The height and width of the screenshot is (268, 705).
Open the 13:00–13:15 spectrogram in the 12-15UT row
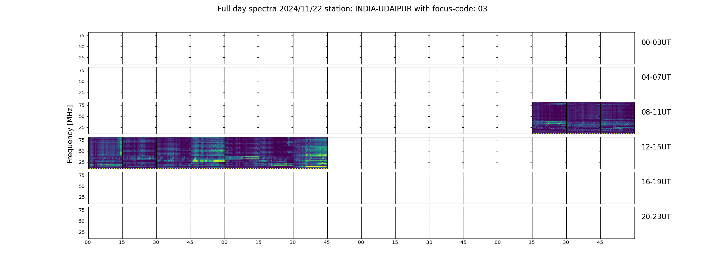pos(242,153)
